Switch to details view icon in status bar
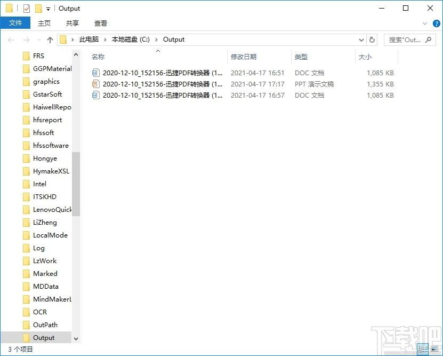Screen dimensions: 443x356 [423, 349]
